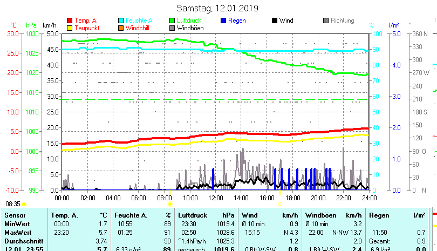Click the black Wind legend square
This screenshot has height=251, width=437.
pyautogui.click(x=275, y=21)
